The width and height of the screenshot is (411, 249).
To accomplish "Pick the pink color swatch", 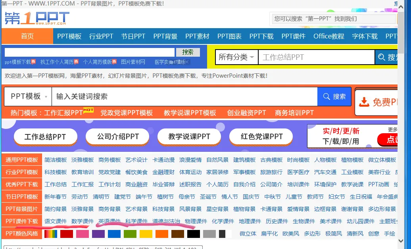I will (x=82, y=234).
